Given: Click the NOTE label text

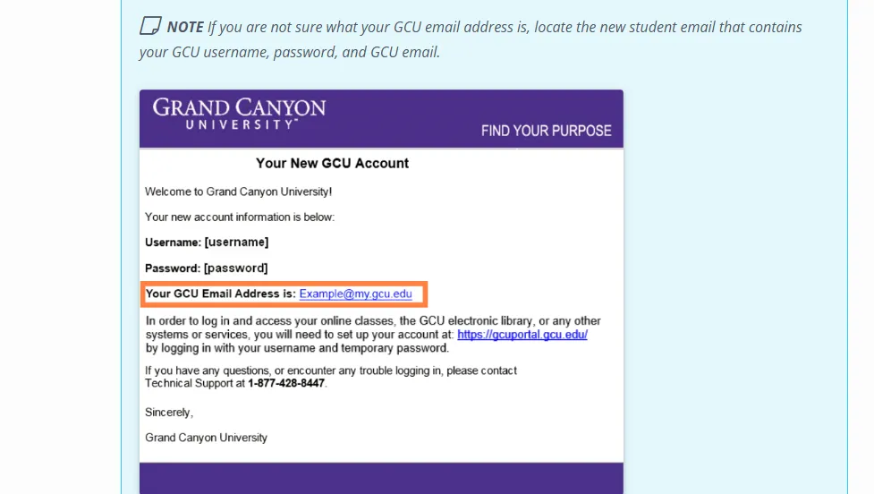Looking at the screenshot, I should 185,27.
